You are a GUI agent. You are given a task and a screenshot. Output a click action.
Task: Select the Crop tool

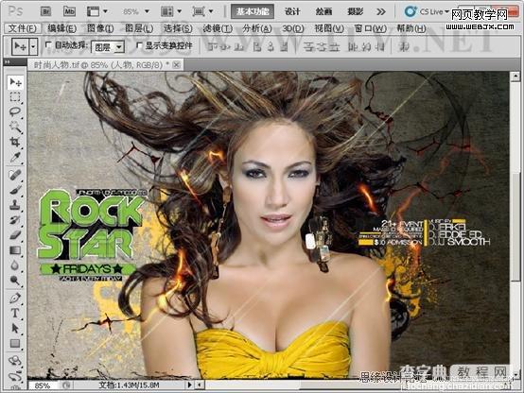[15, 143]
